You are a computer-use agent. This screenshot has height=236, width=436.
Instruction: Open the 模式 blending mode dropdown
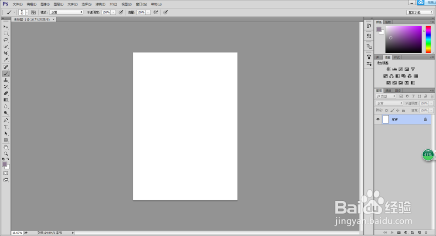click(x=66, y=12)
